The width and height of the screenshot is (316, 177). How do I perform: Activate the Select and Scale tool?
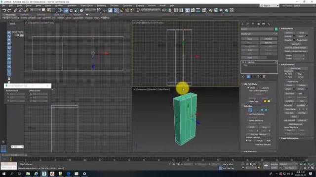coord(77,10)
